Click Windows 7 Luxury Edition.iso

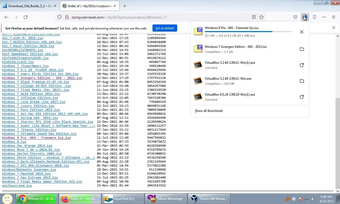28,106
